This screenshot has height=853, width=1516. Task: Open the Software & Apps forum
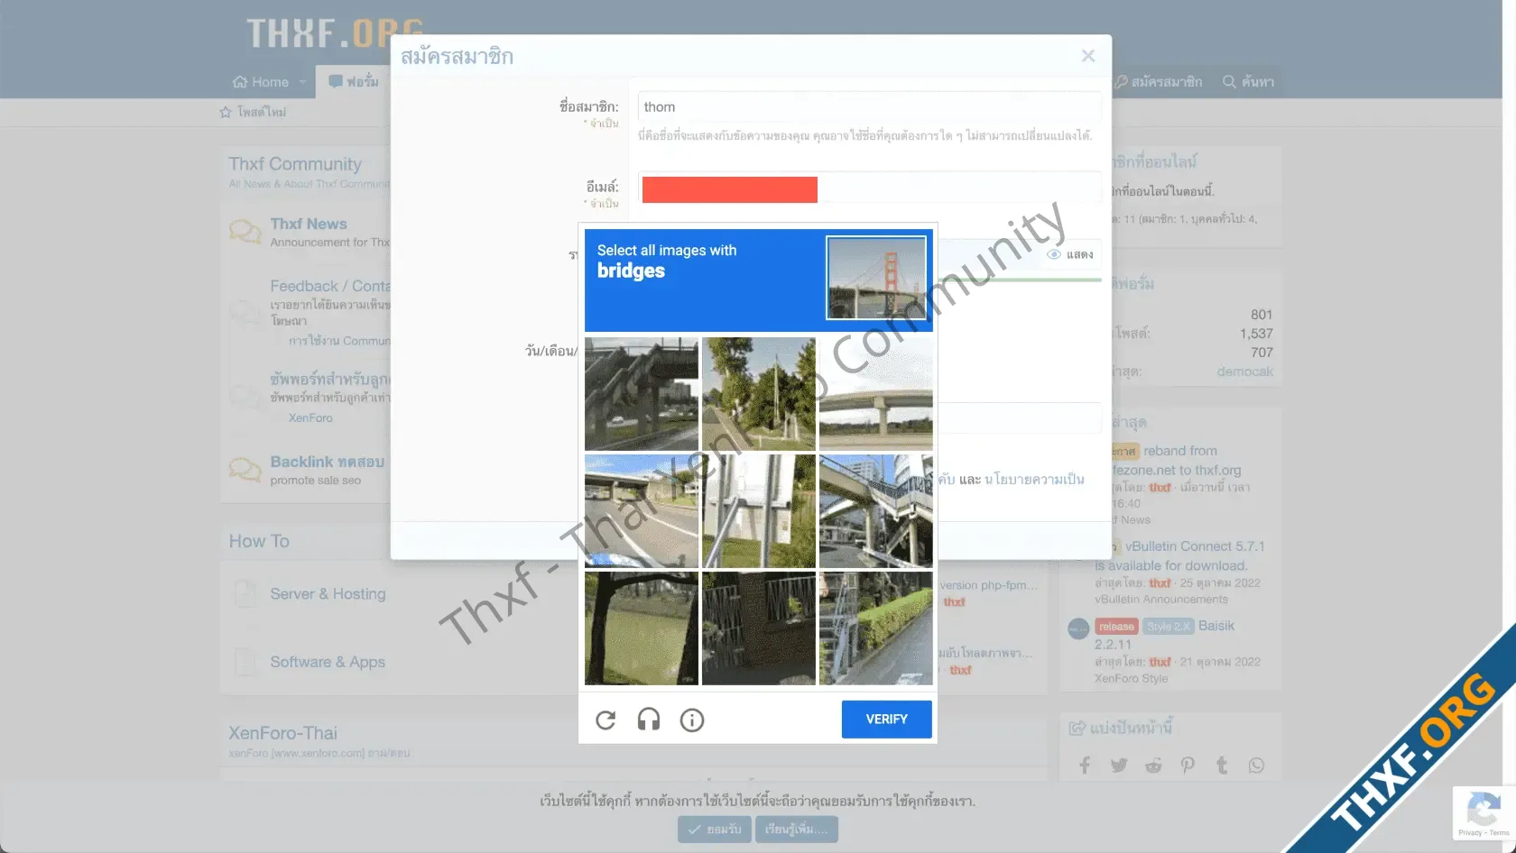328,662
